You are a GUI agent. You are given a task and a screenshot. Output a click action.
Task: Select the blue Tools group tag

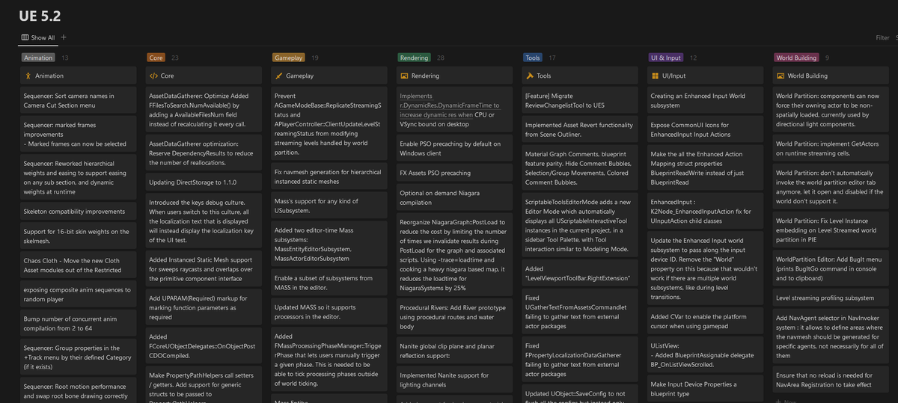tap(533, 58)
